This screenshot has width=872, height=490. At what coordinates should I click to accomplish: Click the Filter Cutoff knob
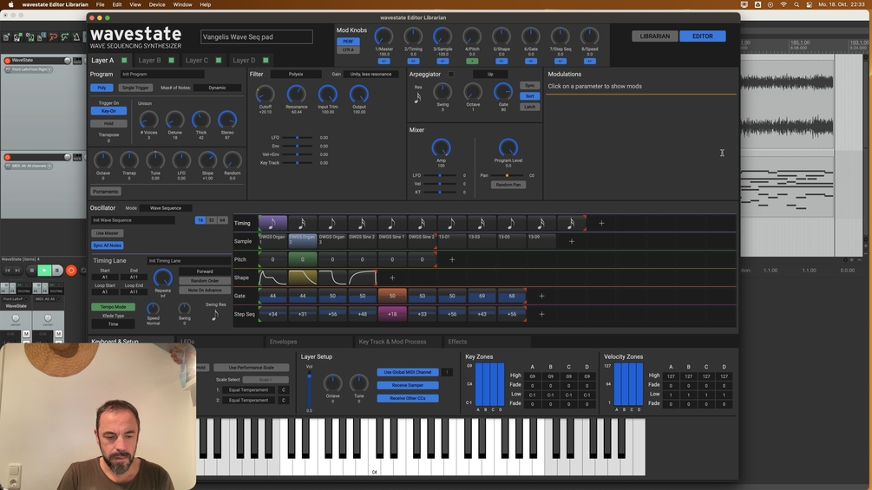(265, 95)
